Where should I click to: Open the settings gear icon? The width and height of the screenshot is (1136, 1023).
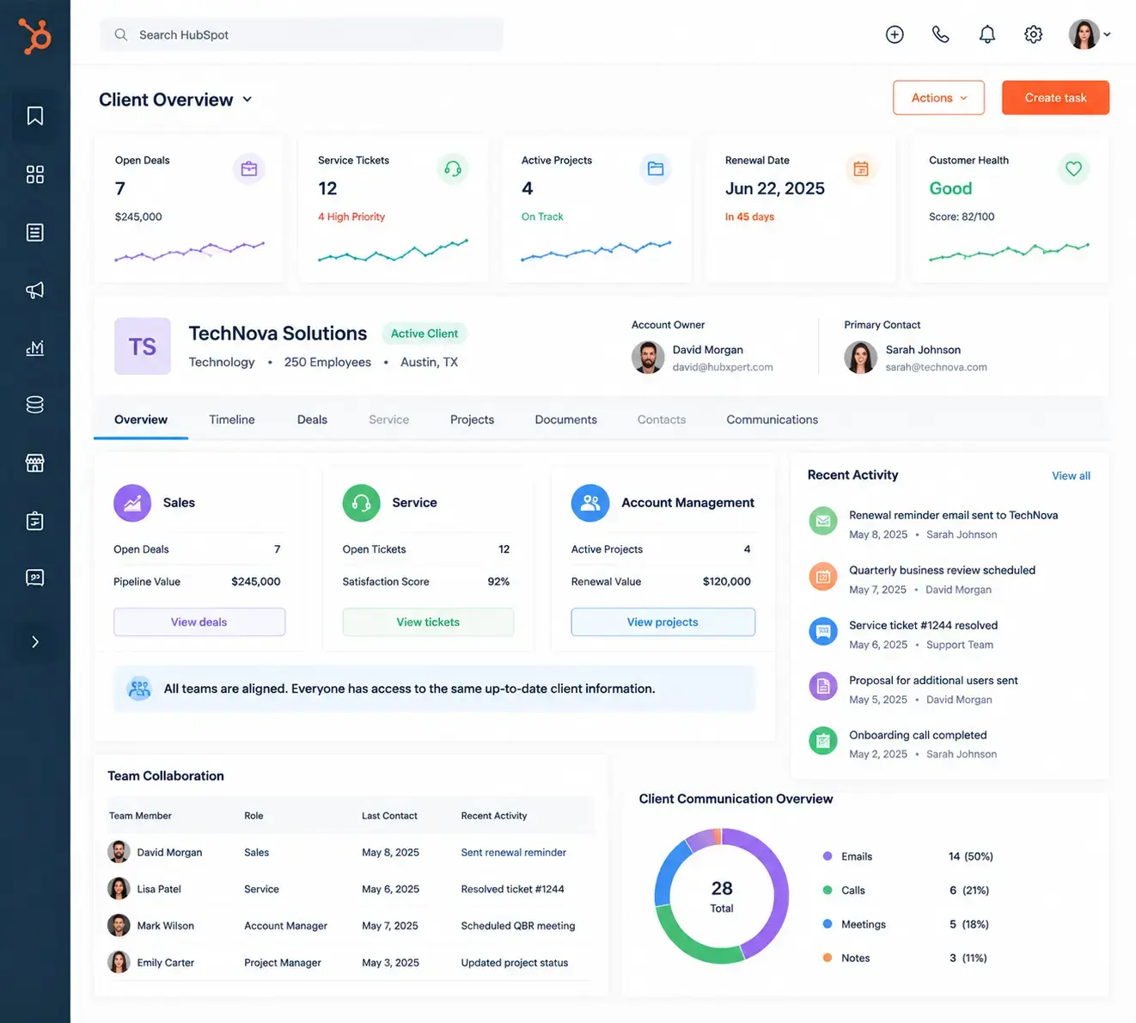click(1034, 34)
